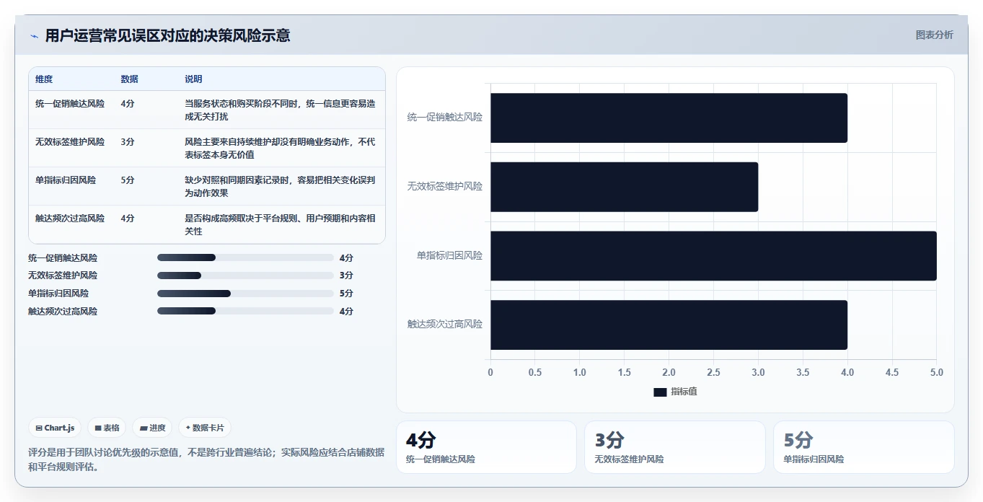Click the 触达频次过高风险 progress bar
This screenshot has width=983, height=502.
[x=245, y=311]
